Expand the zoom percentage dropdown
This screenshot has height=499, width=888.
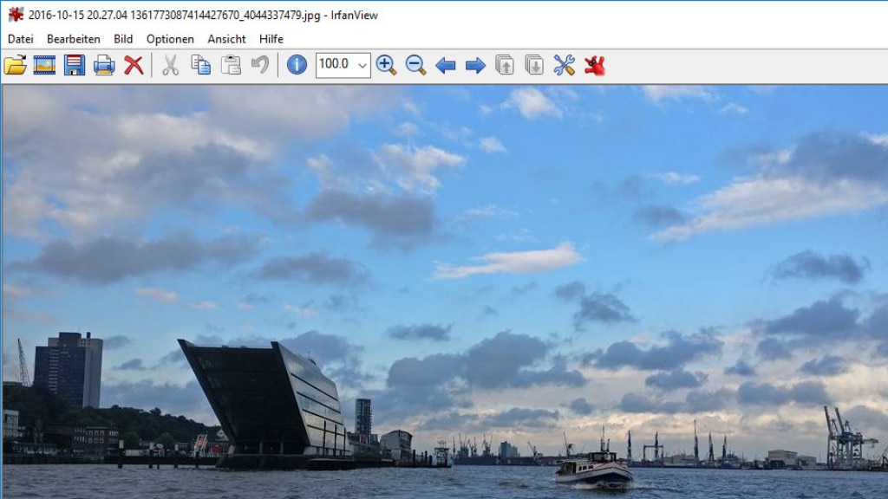coord(362,65)
